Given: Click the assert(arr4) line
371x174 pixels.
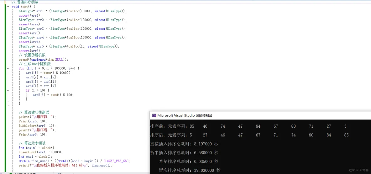Looking at the screenshot, I should pyautogui.click(x=30, y=42).
